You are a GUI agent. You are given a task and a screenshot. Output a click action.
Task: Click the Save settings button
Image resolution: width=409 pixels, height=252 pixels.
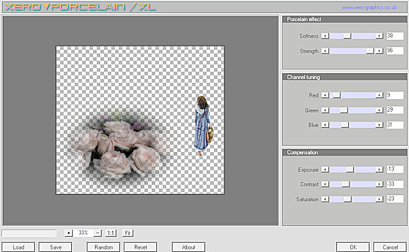click(56, 247)
